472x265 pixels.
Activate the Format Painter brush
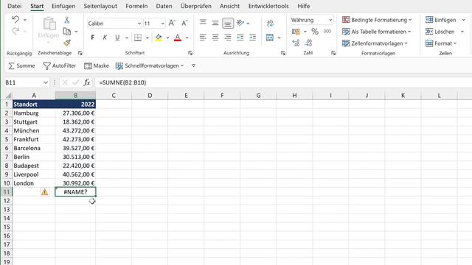pyautogui.click(x=67, y=43)
